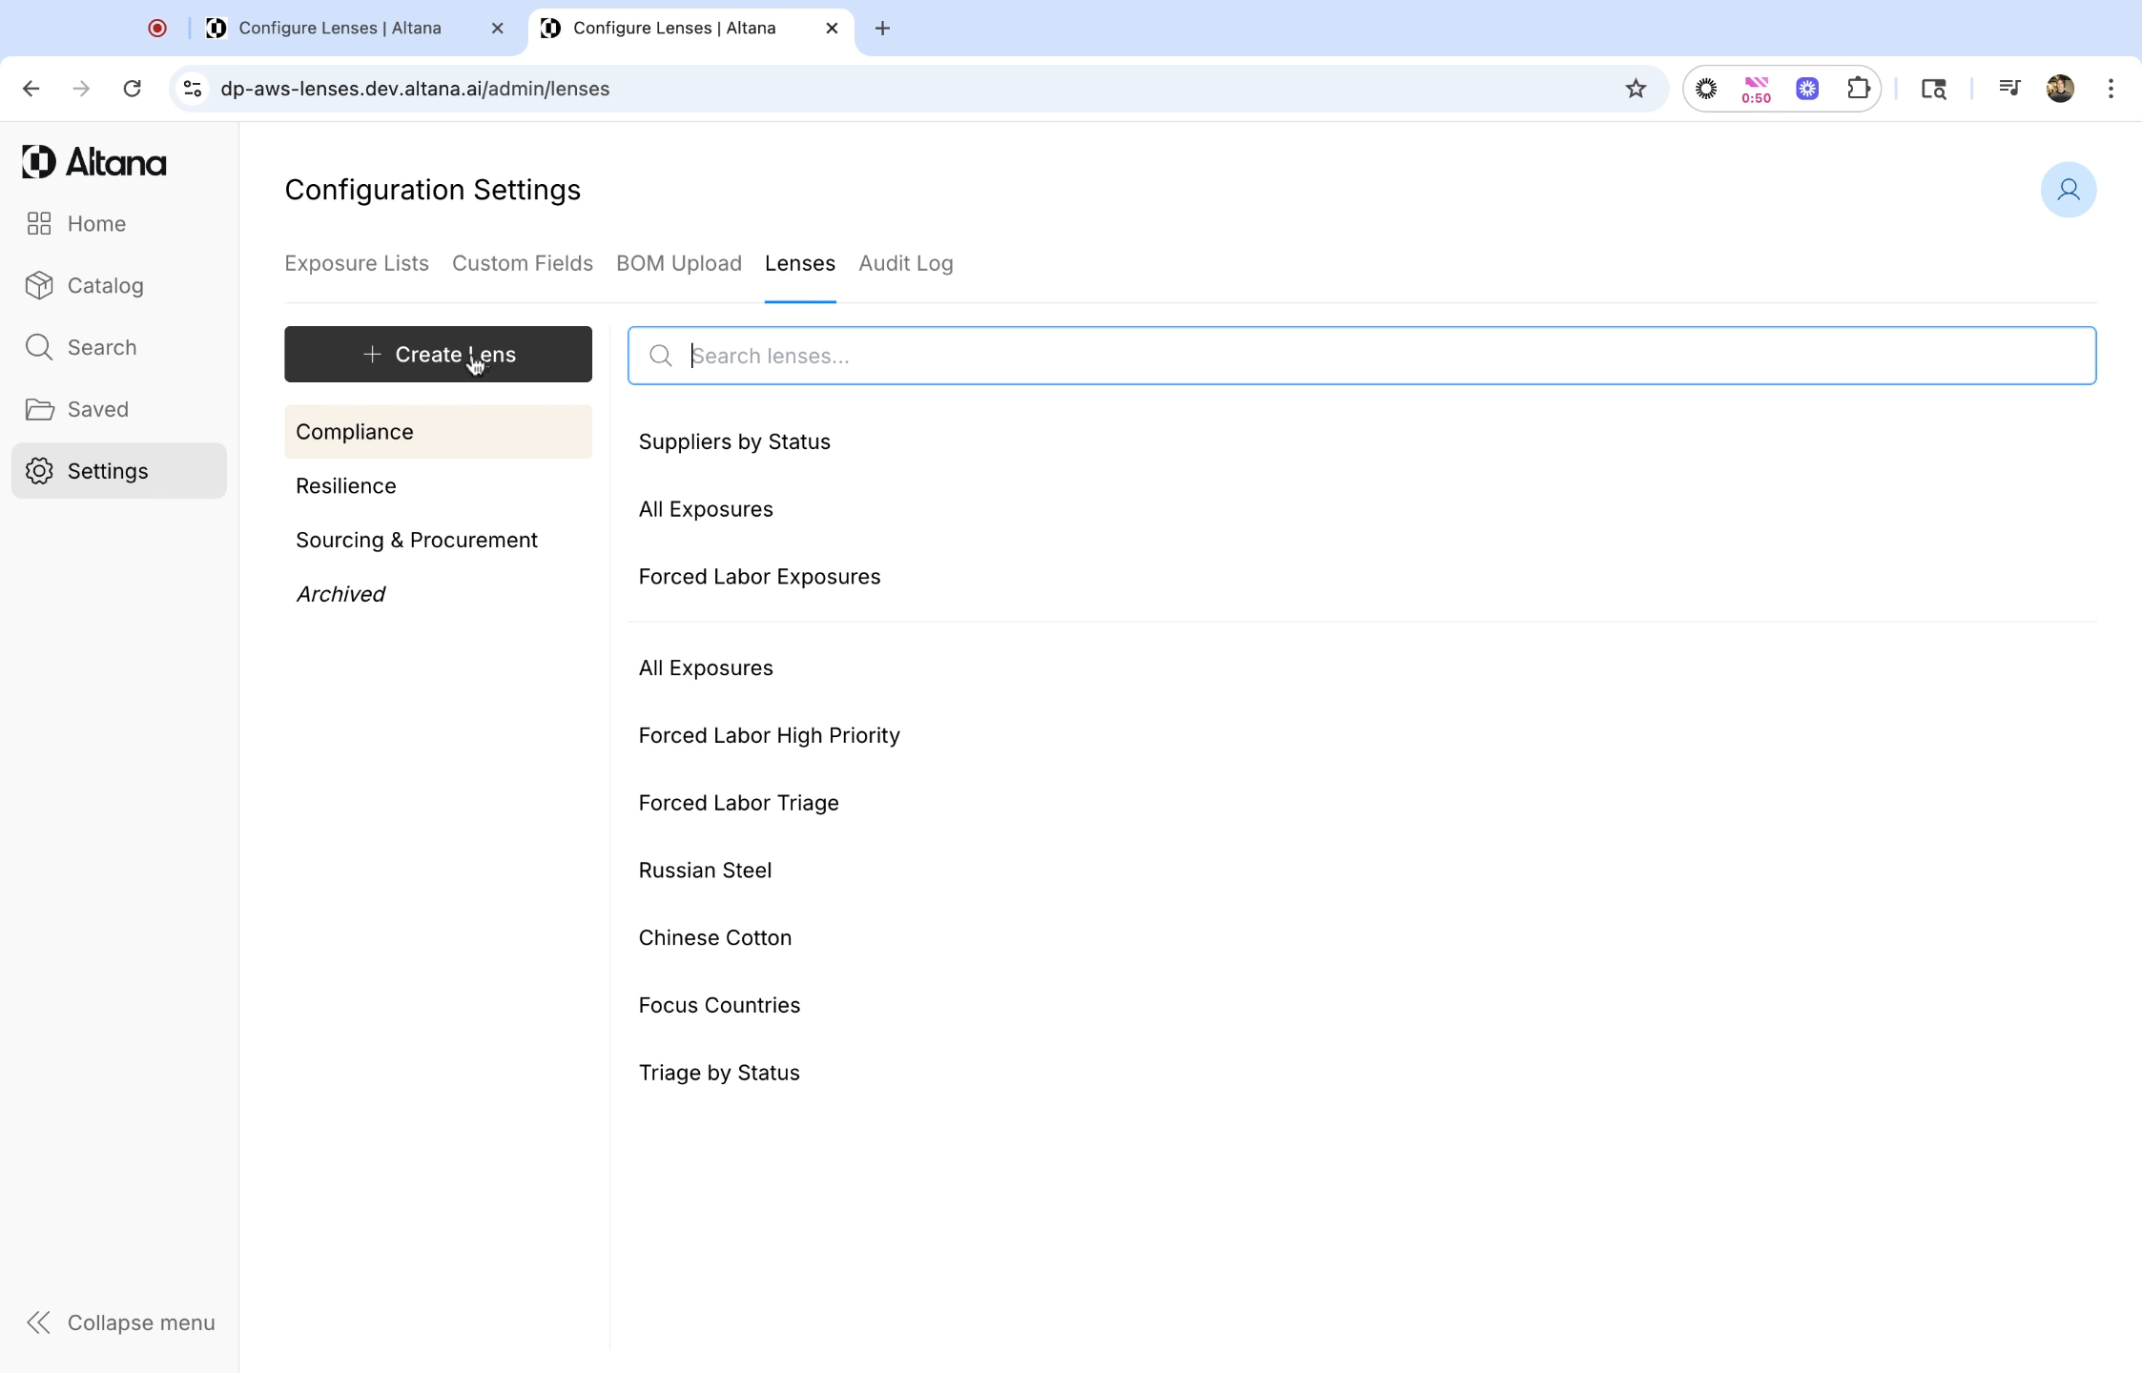This screenshot has height=1373, width=2142.
Task: Click the user profile avatar icon
Action: (2068, 190)
